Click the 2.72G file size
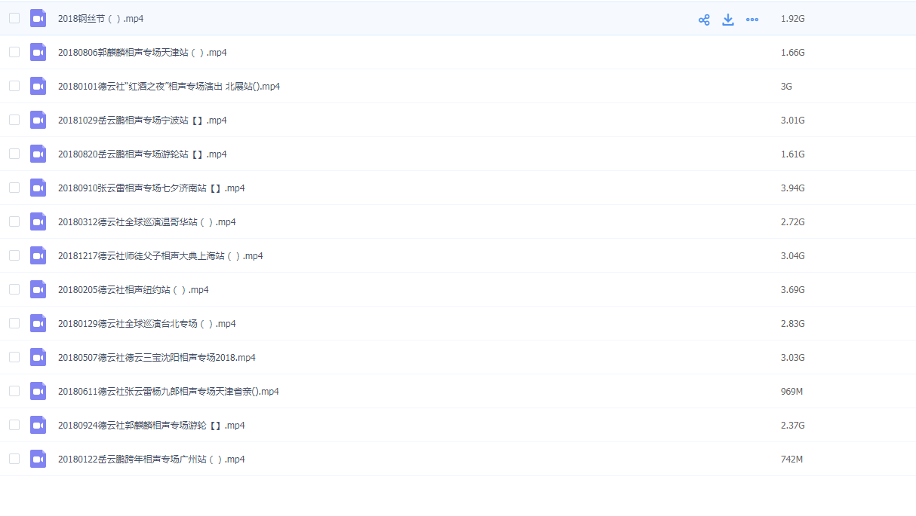 pyautogui.click(x=793, y=222)
